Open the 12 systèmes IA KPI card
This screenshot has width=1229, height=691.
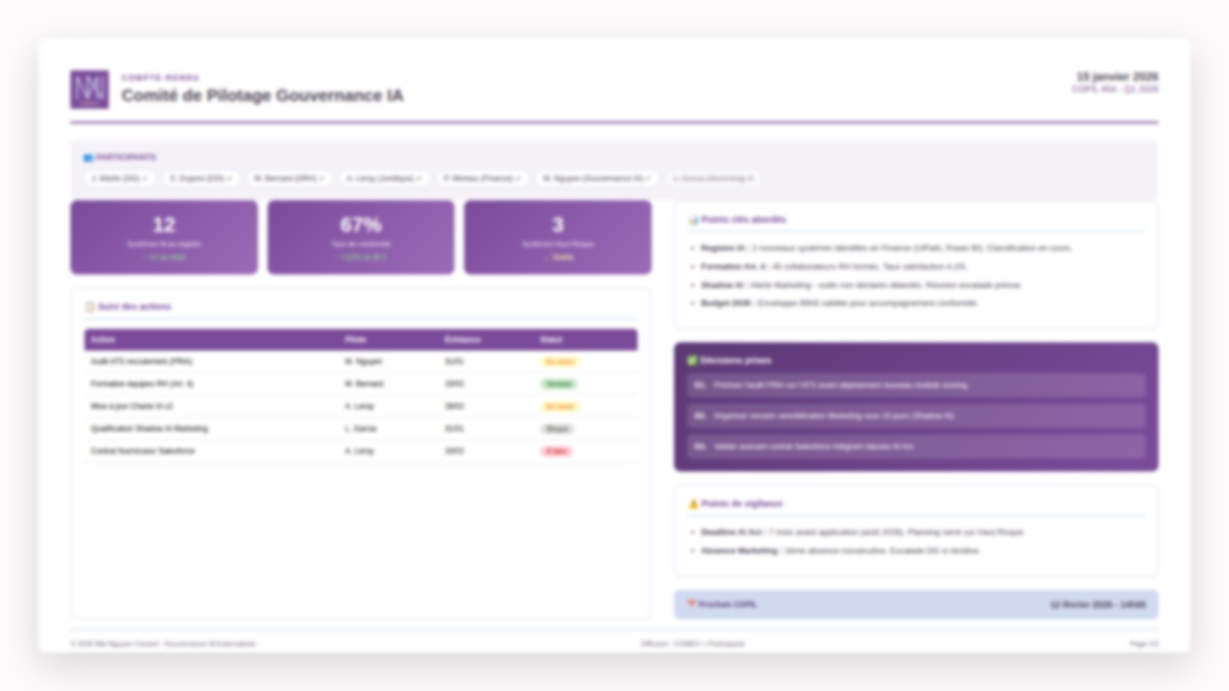(164, 237)
